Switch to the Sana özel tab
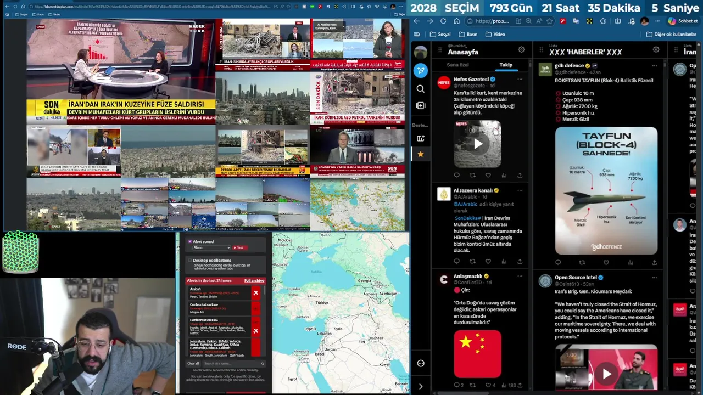The width and height of the screenshot is (703, 395). click(x=457, y=65)
